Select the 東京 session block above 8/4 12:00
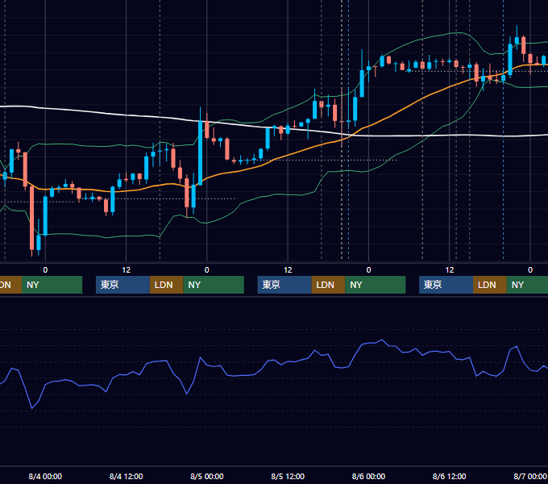This screenshot has width=548, height=484. click(122, 285)
